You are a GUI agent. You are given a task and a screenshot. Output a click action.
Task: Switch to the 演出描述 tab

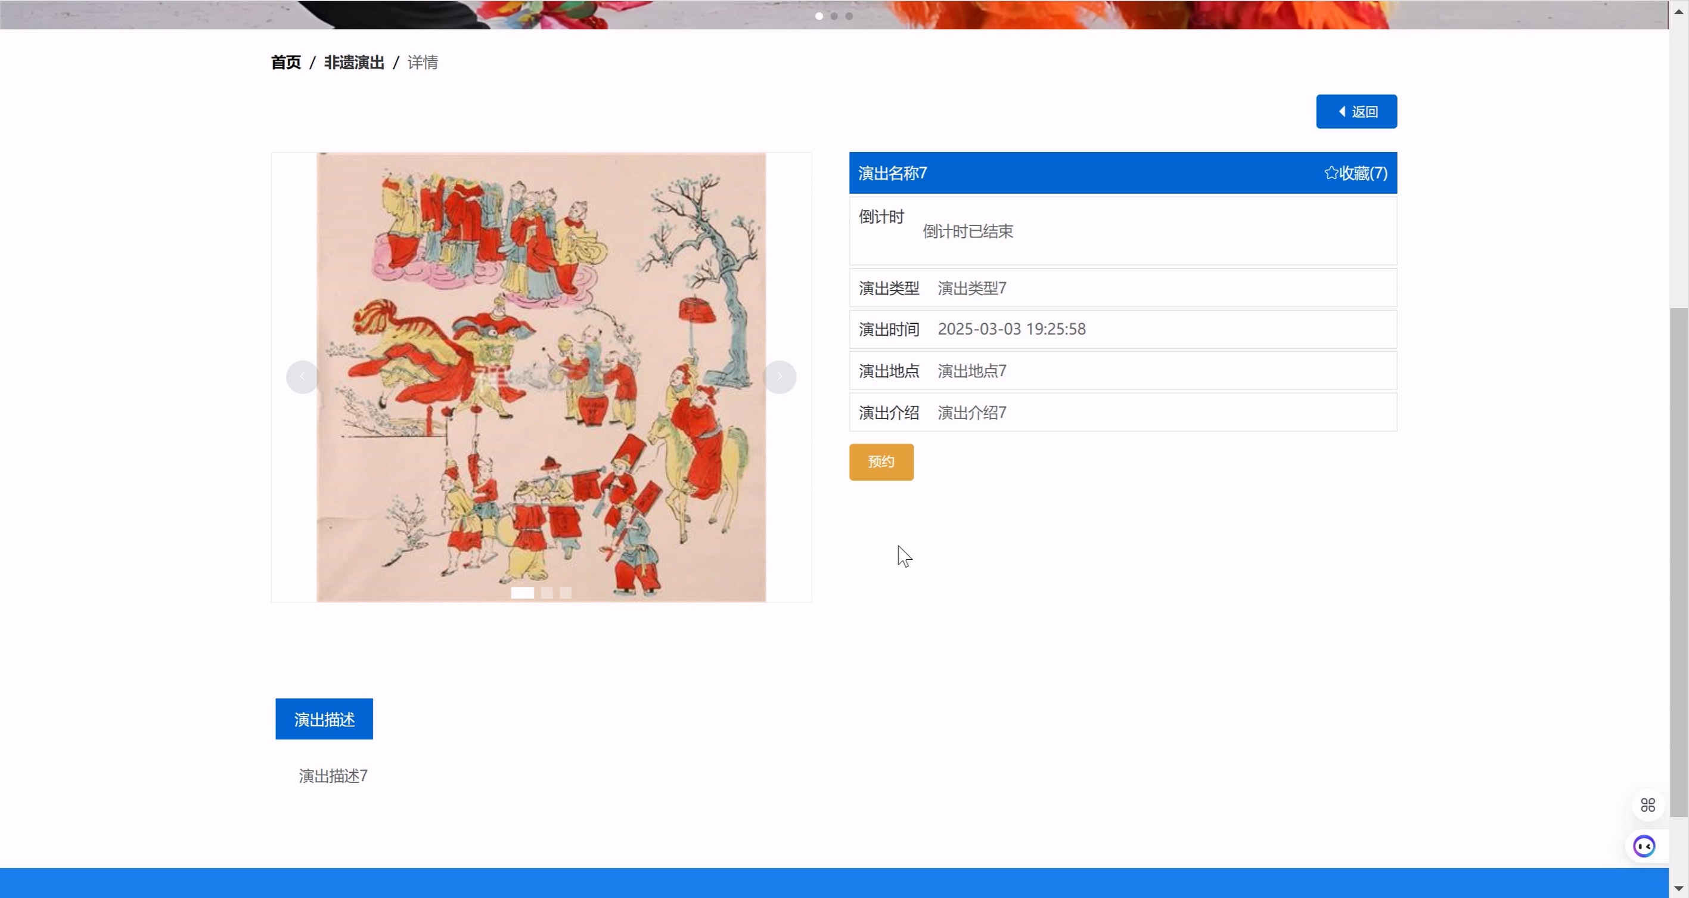pos(324,719)
